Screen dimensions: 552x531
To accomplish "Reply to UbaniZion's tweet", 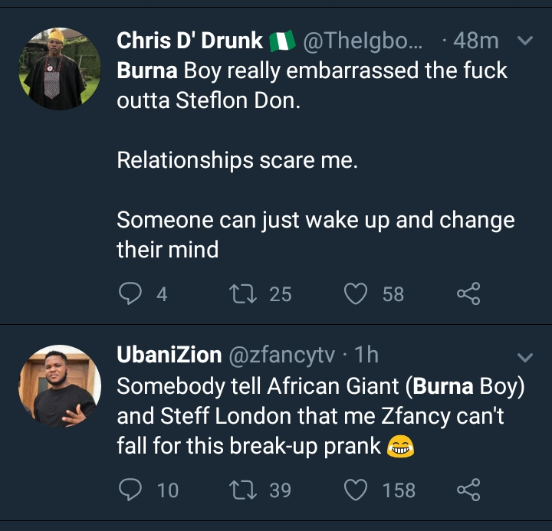I will click(131, 490).
